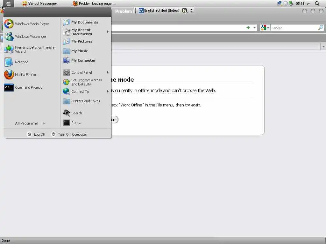Open language bar options arrow
The height and width of the screenshot is (244, 326).
click(191, 10)
